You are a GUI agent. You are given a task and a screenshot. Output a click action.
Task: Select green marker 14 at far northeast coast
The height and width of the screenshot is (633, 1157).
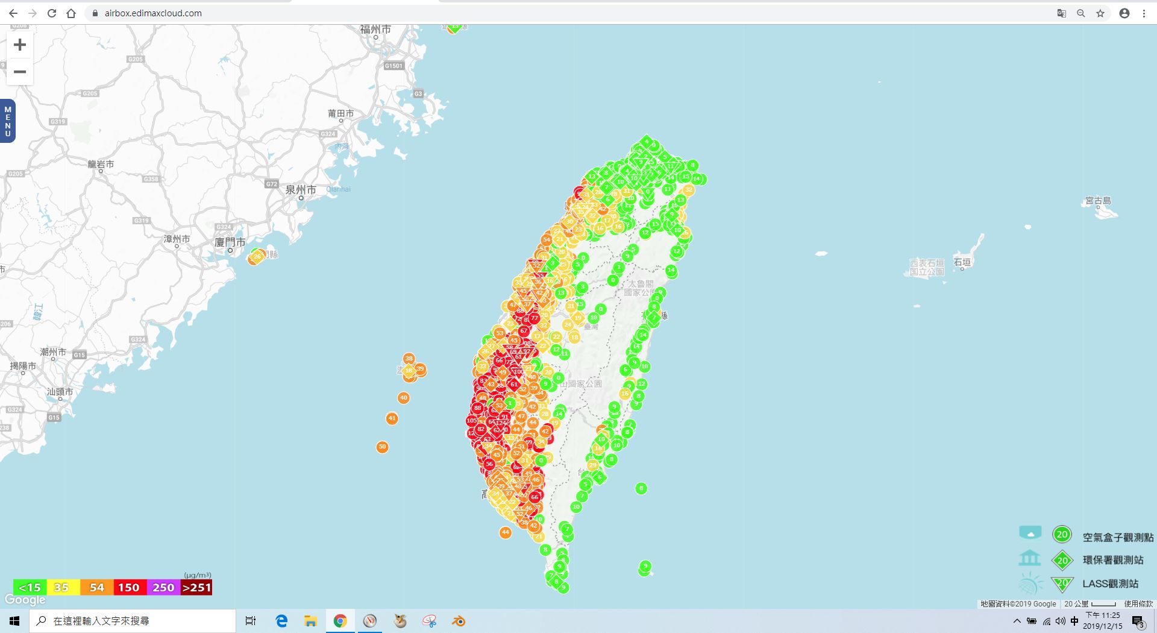(697, 178)
